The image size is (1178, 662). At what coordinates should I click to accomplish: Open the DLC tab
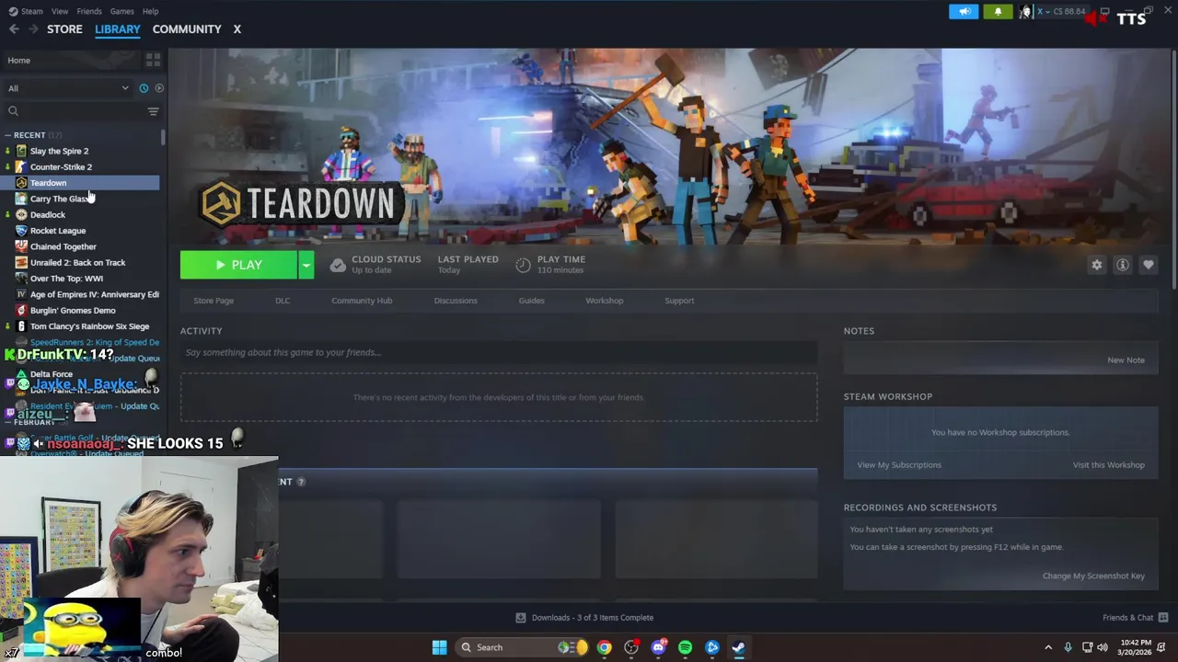[283, 301]
